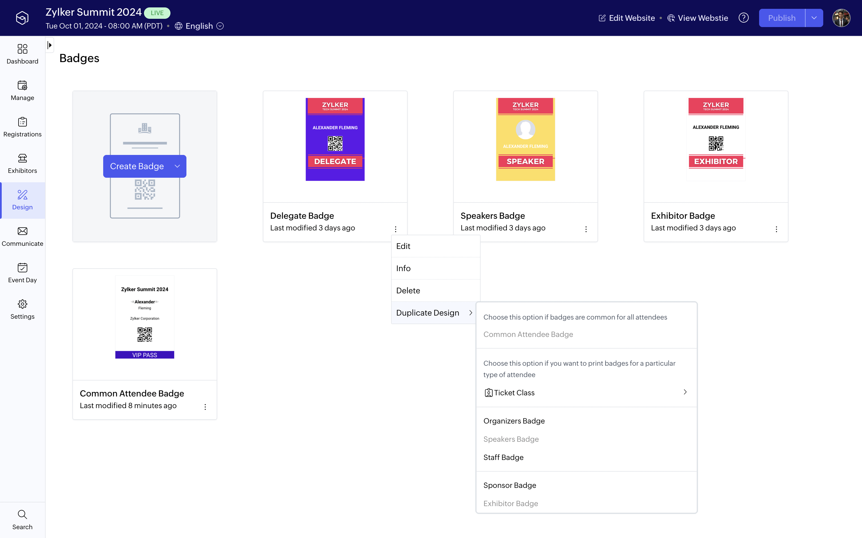Click the help question mark icon
The height and width of the screenshot is (538, 862).
point(743,18)
